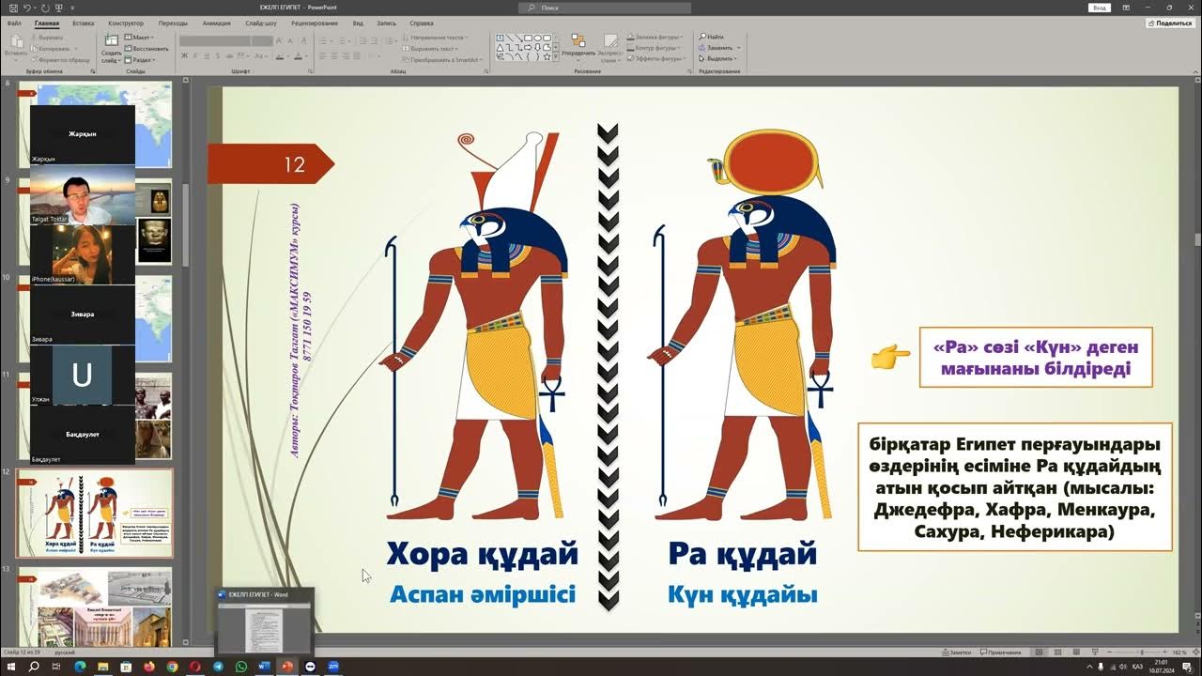This screenshot has width=1202, height=676.
Task: Click Найти search tool
Action: click(712, 37)
